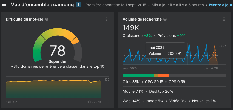Open the hamburger navigation menu

click(x=4, y=5)
